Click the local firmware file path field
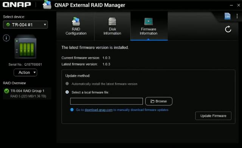The image size is (242, 148). point(106,101)
